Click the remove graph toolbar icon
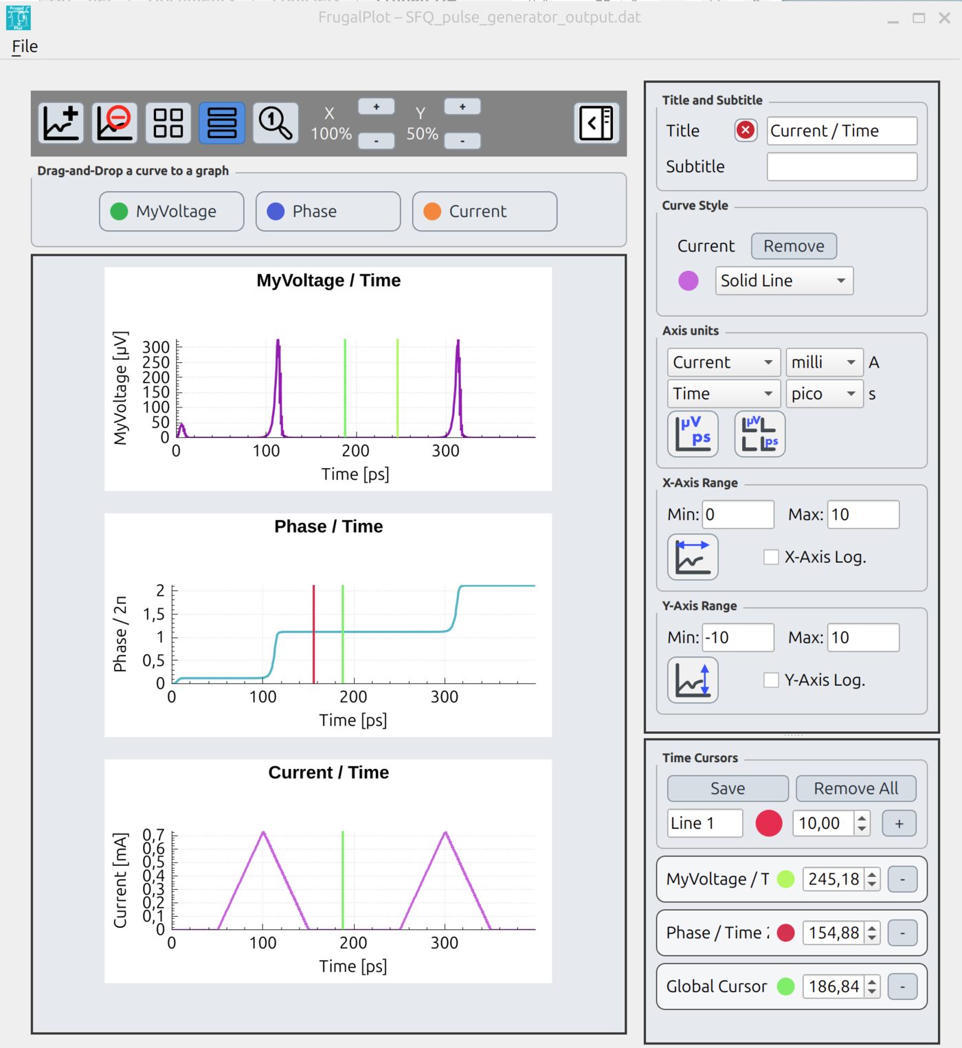This screenshot has width=962, height=1048. 114,123
